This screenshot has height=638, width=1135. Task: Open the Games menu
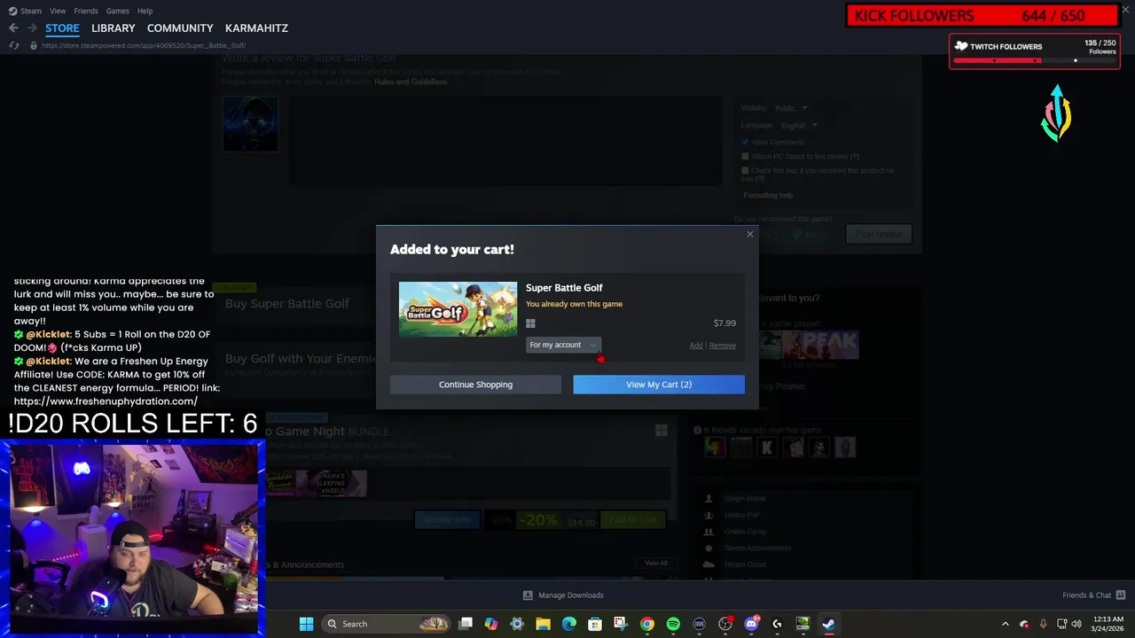click(118, 11)
